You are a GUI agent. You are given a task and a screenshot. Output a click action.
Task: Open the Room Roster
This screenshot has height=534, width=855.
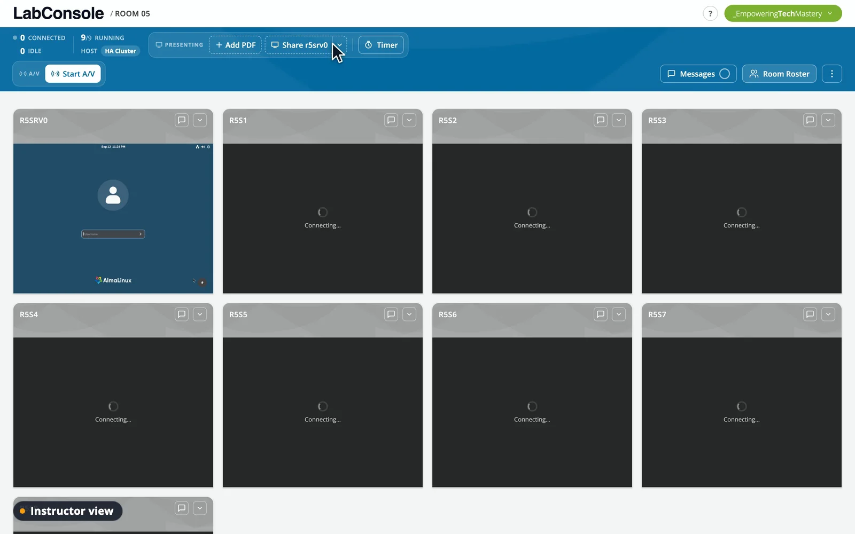pyautogui.click(x=779, y=74)
